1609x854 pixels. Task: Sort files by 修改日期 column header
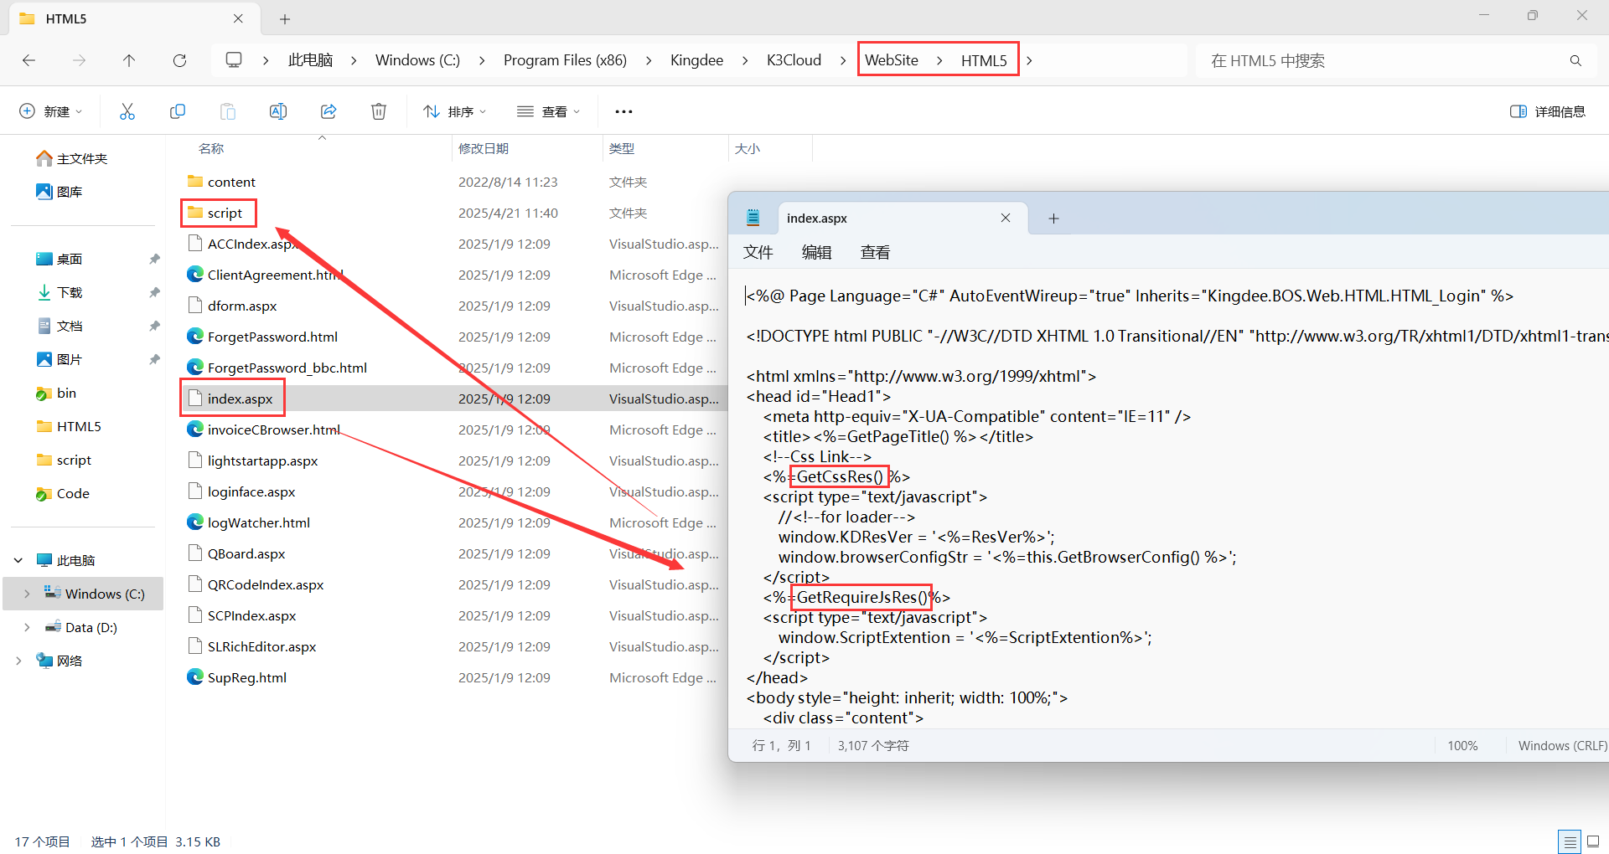tap(484, 148)
